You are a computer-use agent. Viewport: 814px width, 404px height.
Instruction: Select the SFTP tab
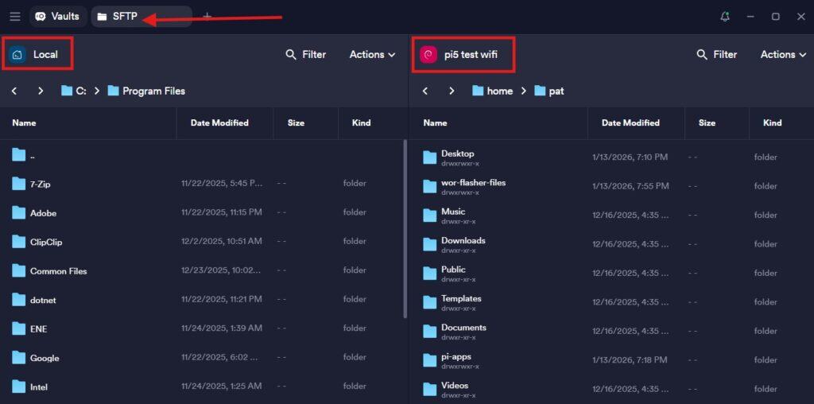pos(118,16)
